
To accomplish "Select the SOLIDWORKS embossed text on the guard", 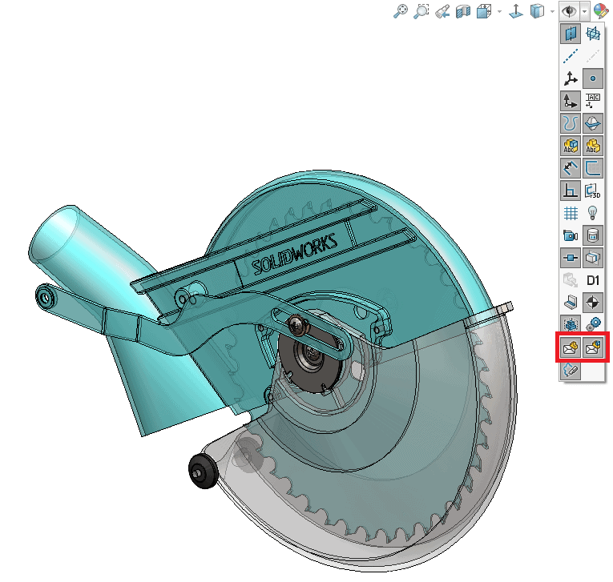I will pos(294,254).
